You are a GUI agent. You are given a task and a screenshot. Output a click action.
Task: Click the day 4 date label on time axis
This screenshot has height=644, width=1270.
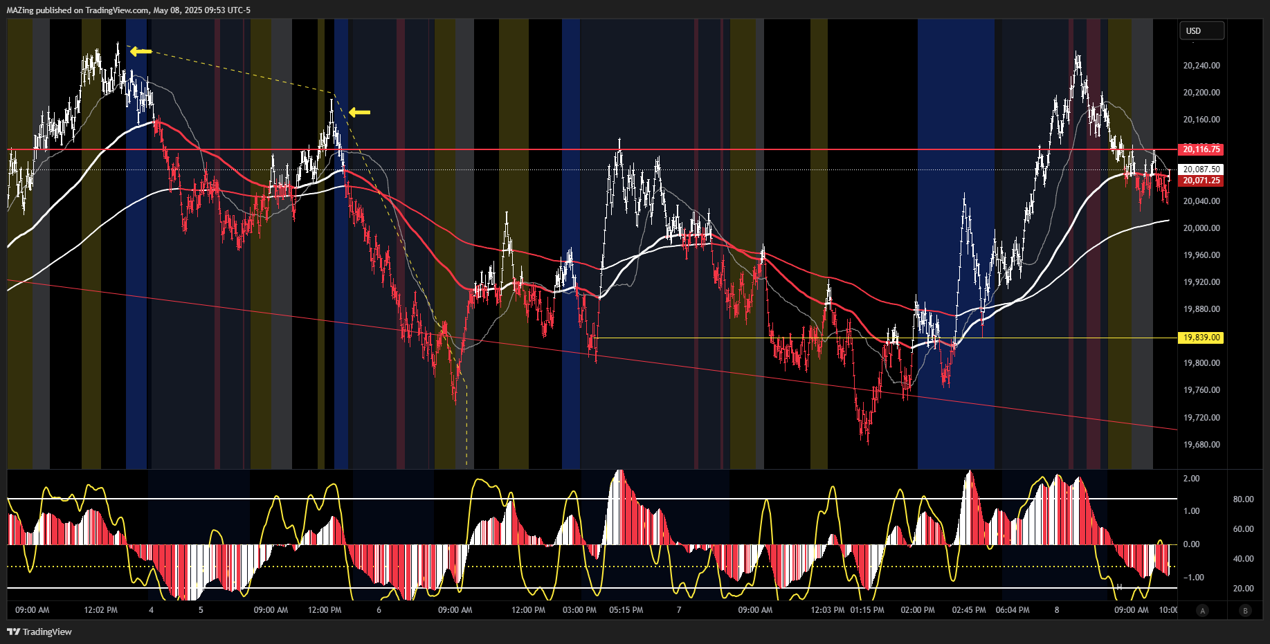click(x=151, y=610)
